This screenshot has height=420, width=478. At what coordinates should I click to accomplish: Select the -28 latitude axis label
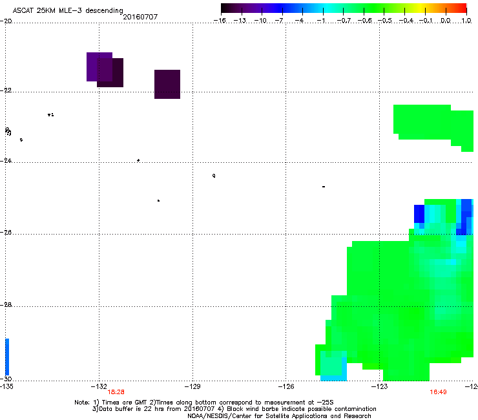tap(6, 305)
